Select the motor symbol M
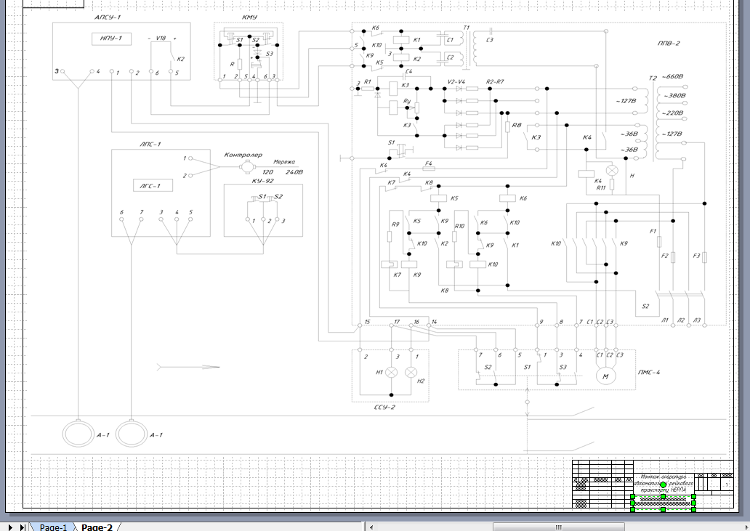 [x=605, y=376]
